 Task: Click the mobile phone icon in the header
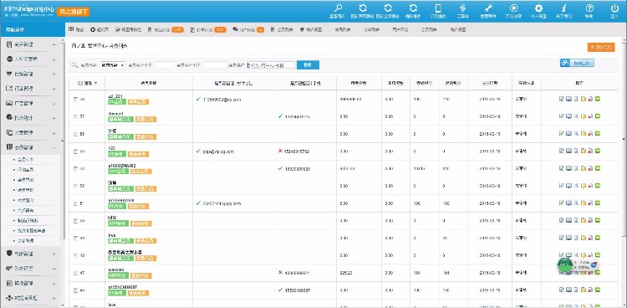click(438, 8)
